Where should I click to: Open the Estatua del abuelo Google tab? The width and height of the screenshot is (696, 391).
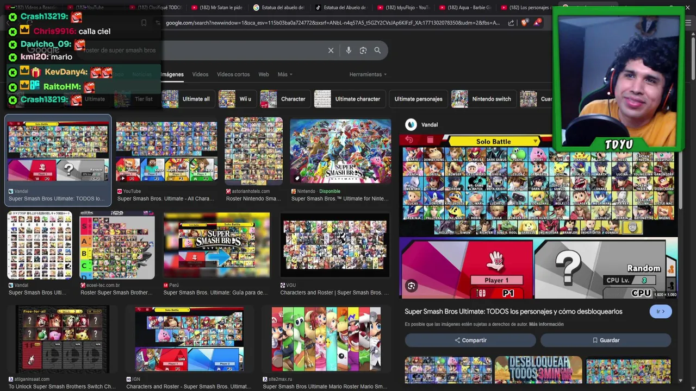pos(278,8)
